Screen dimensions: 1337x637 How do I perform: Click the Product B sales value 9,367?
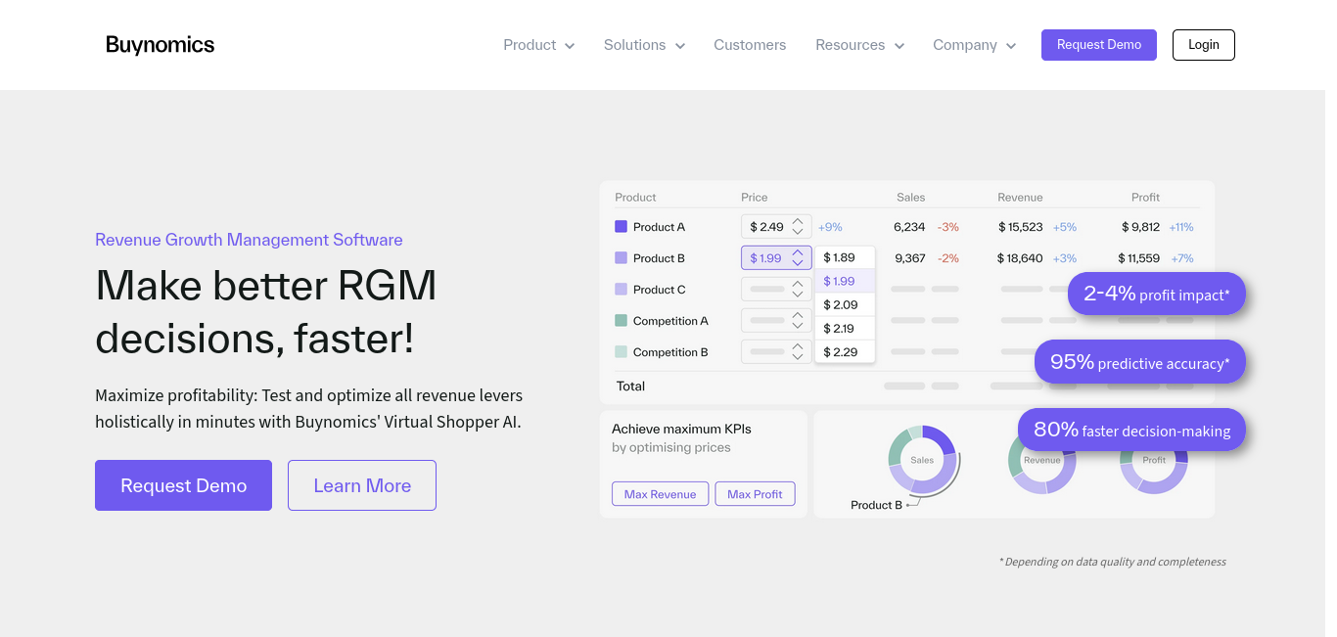click(x=909, y=258)
